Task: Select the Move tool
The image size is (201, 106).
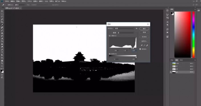Action: coord(2,11)
